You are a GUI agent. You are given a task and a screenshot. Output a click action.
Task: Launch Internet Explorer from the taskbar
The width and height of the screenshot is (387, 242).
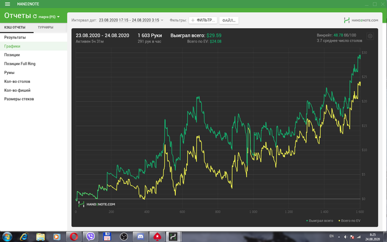tap(24, 237)
